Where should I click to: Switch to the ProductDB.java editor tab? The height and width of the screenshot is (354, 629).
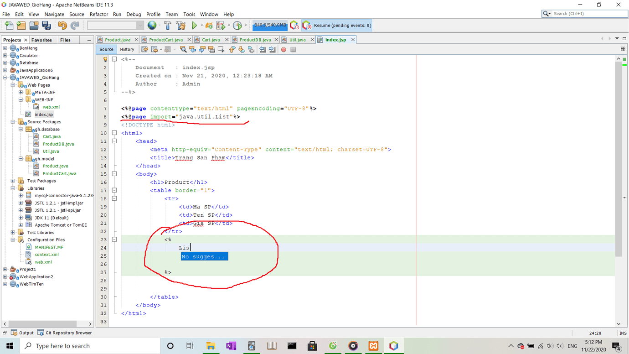(255, 40)
